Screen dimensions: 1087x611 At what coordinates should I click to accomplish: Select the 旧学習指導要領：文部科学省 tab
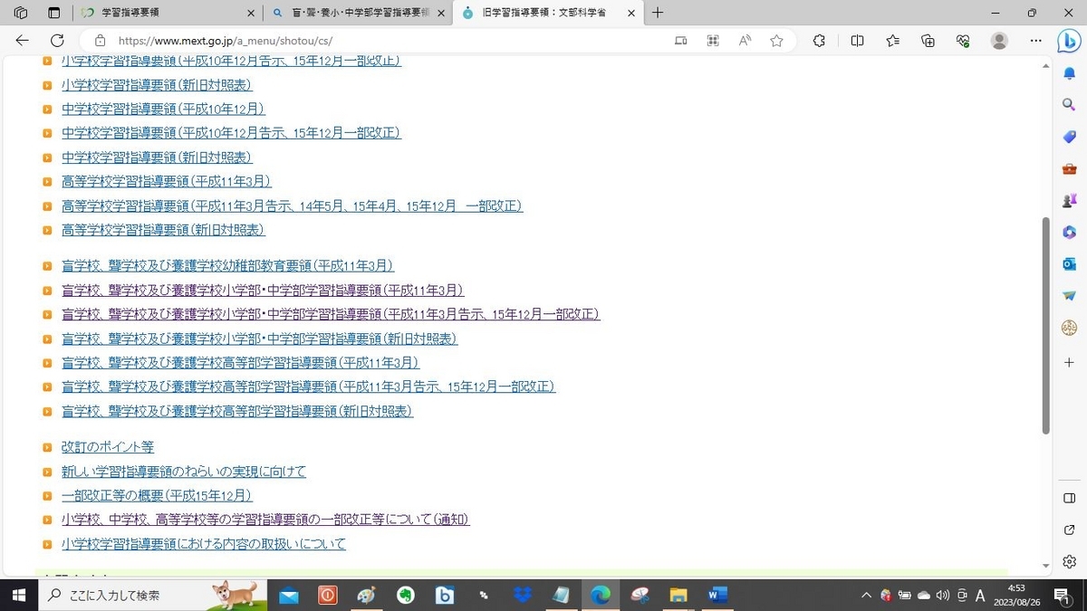point(548,13)
